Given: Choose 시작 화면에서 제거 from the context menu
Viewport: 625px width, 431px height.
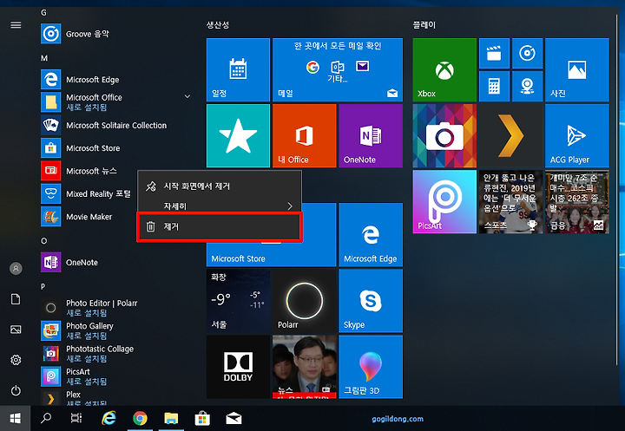Looking at the screenshot, I should (220, 186).
